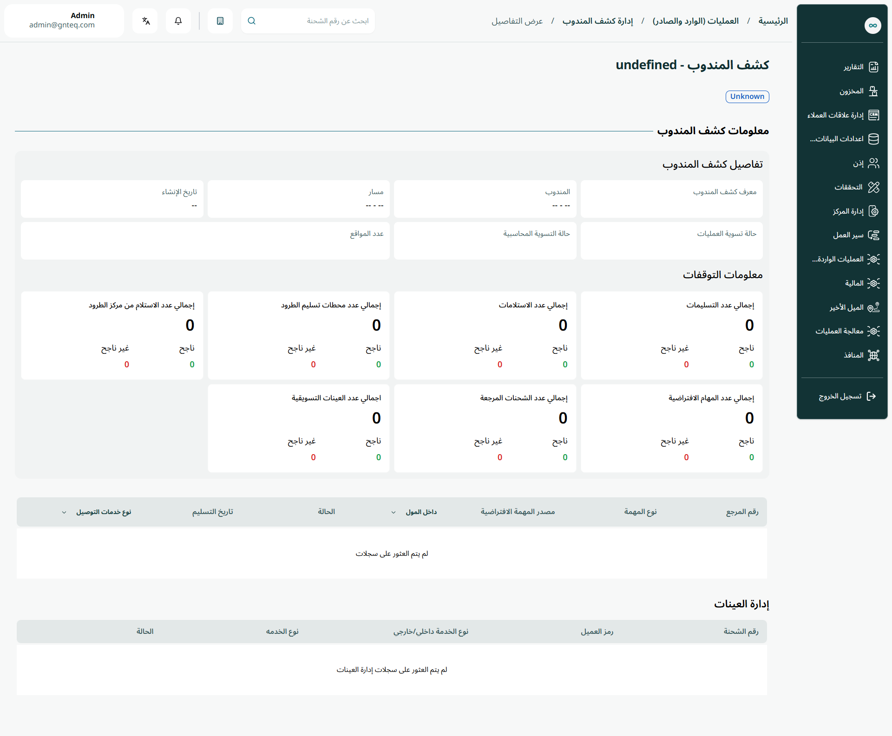Click the المخزون inventory icon
This screenshot has width=892, height=736.
tap(873, 91)
